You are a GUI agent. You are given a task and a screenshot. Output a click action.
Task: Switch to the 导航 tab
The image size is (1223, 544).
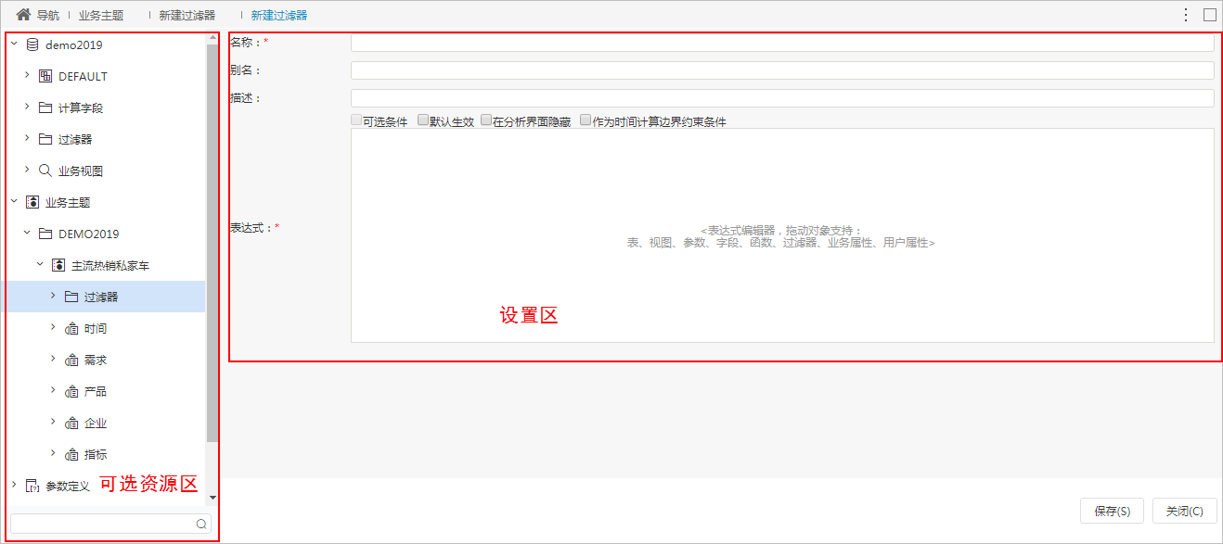click(x=48, y=16)
